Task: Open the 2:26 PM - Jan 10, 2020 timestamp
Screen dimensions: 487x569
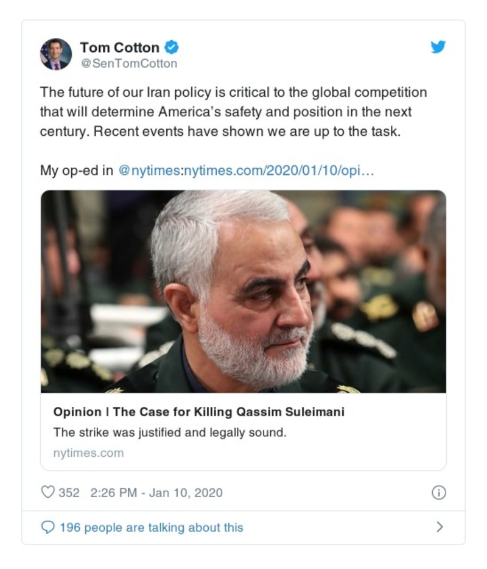Action: (x=156, y=492)
